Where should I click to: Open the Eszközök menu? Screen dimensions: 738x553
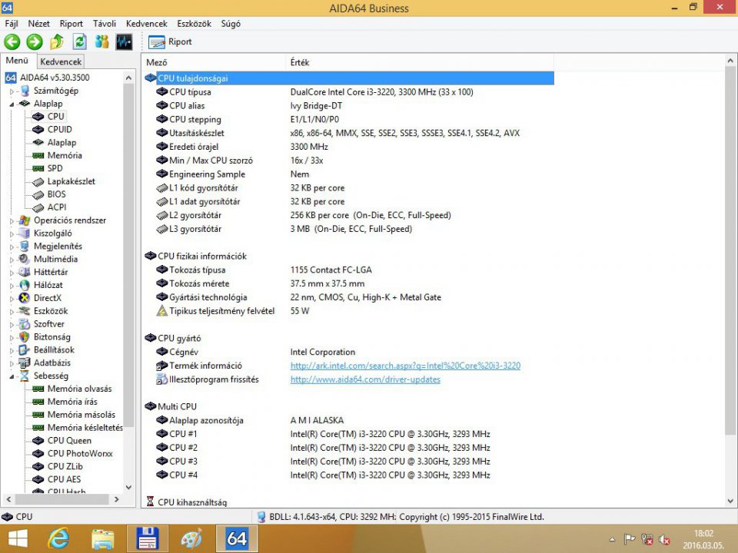194,24
